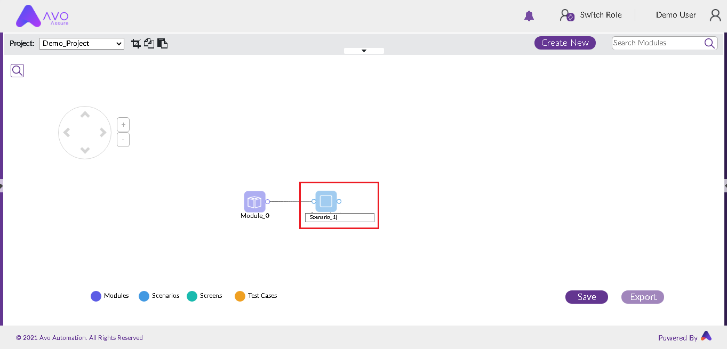Pan the canvas left with the arrow
The width and height of the screenshot is (727, 349).
pos(67,133)
